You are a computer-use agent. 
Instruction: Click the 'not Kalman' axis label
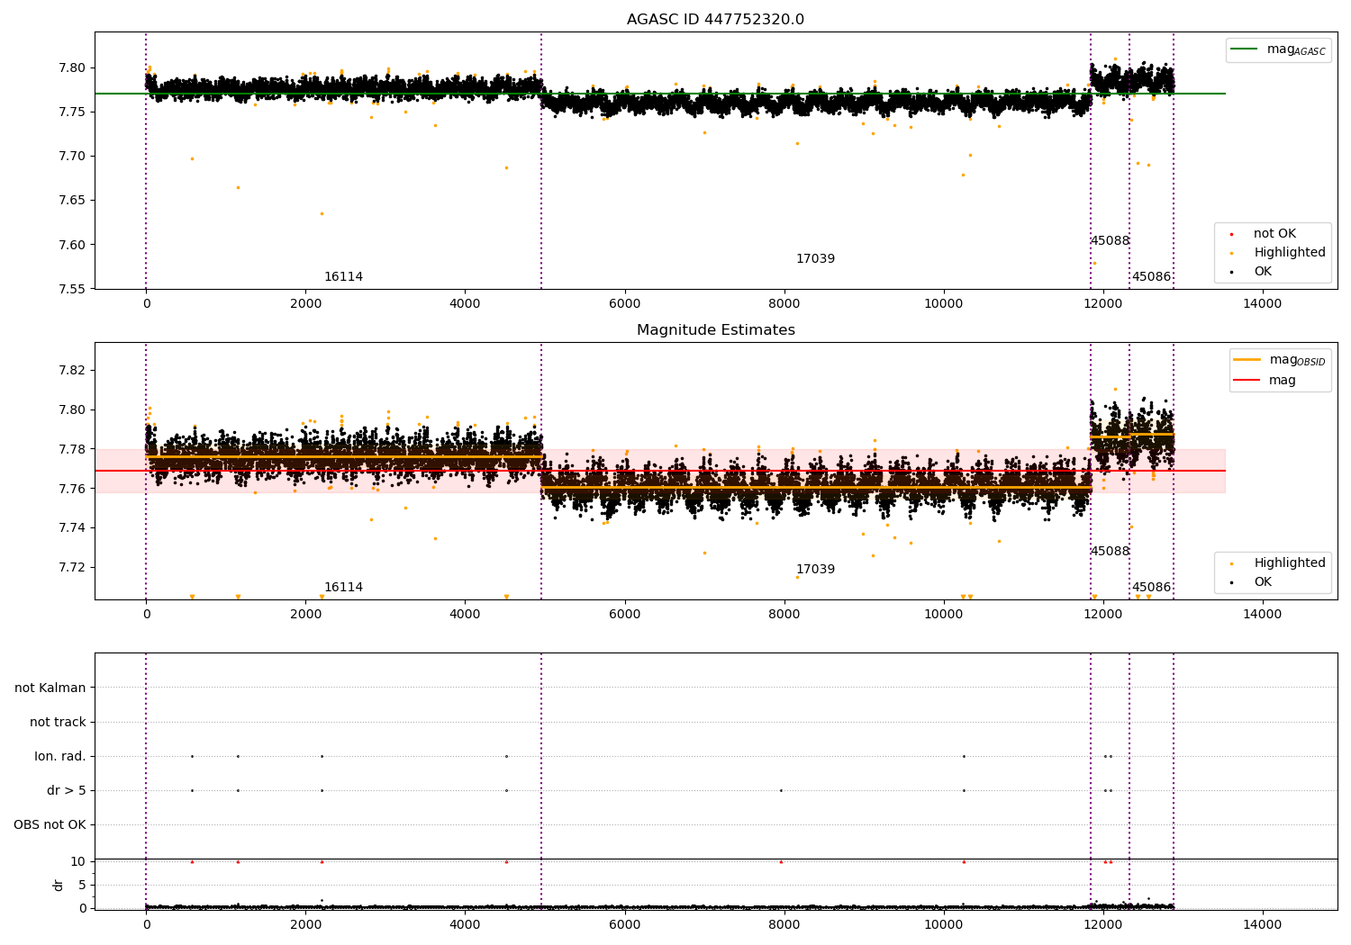(x=50, y=688)
